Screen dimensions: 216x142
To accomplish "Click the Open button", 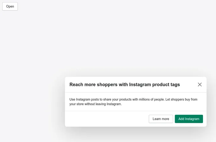I will pyautogui.click(x=10, y=6).
